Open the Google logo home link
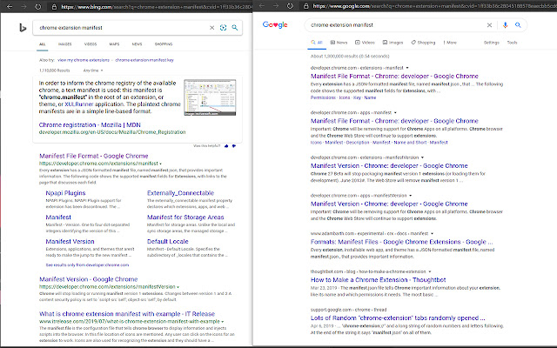Image resolution: width=557 pixels, height=348 pixels. point(275,25)
